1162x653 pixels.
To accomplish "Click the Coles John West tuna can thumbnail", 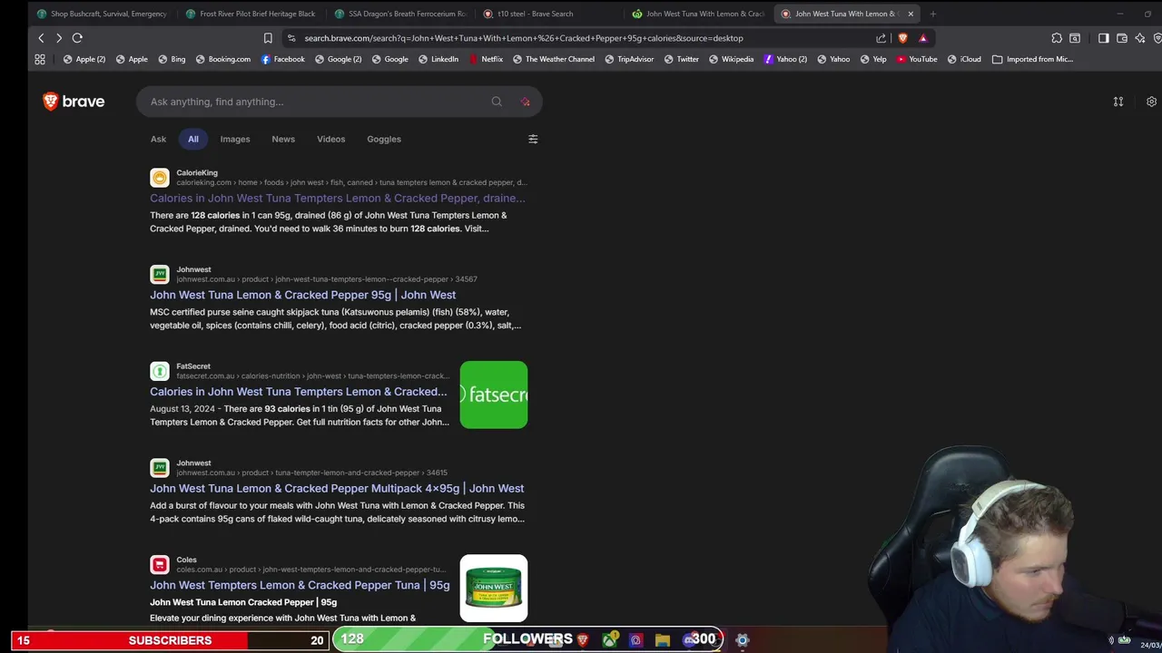I will coord(494,588).
